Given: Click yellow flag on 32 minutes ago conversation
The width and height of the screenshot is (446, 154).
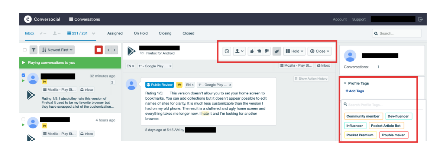Looking at the screenshot, I should 44,82.
